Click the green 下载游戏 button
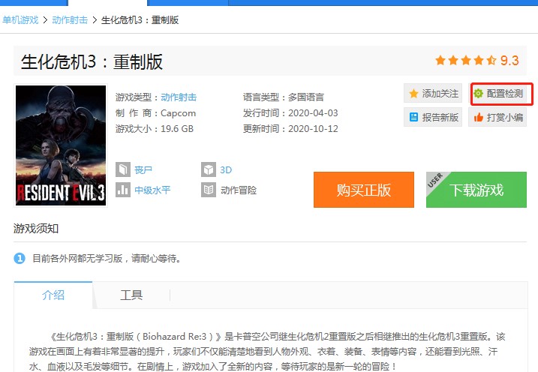Viewport: 538px width, 372px height. (x=476, y=190)
